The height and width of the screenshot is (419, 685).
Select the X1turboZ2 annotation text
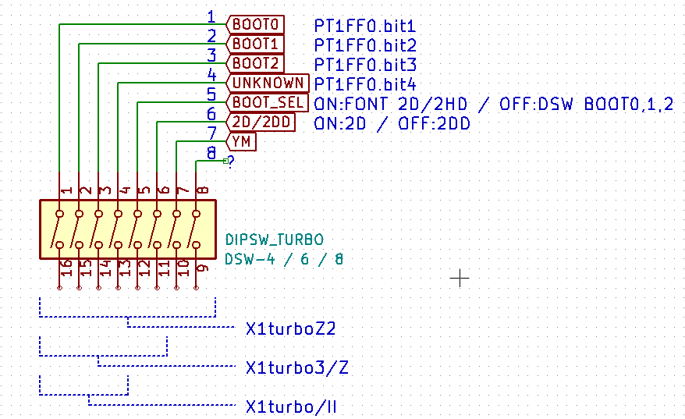290,328
